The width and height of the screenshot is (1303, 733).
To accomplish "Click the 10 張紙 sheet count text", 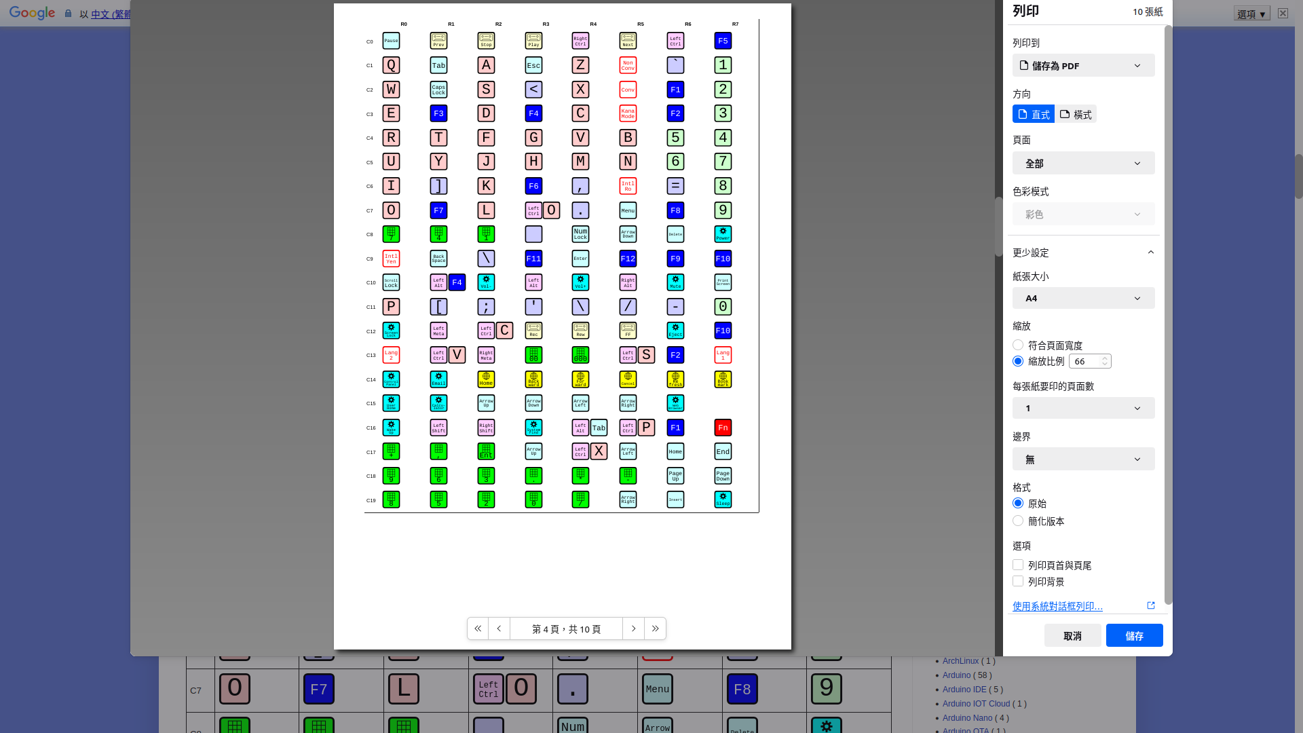I will click(x=1148, y=12).
